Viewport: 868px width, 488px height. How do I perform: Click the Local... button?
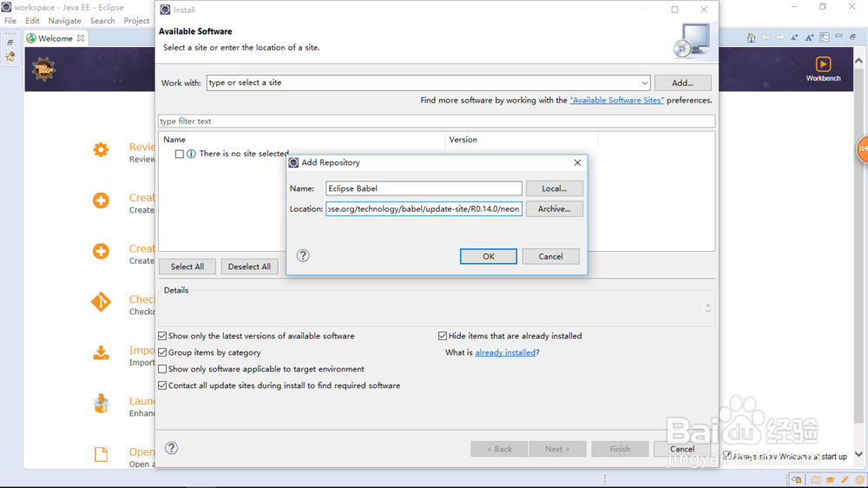pos(554,188)
